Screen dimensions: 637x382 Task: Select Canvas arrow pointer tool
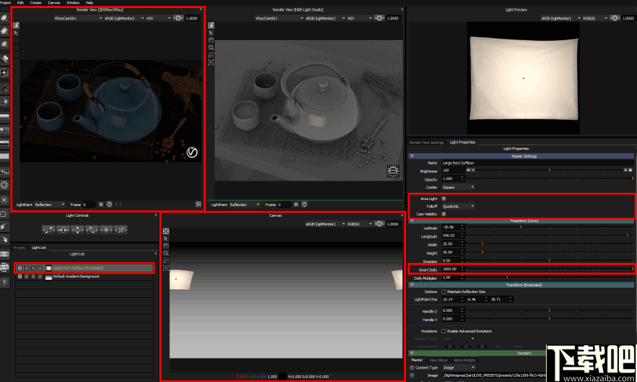point(166,239)
